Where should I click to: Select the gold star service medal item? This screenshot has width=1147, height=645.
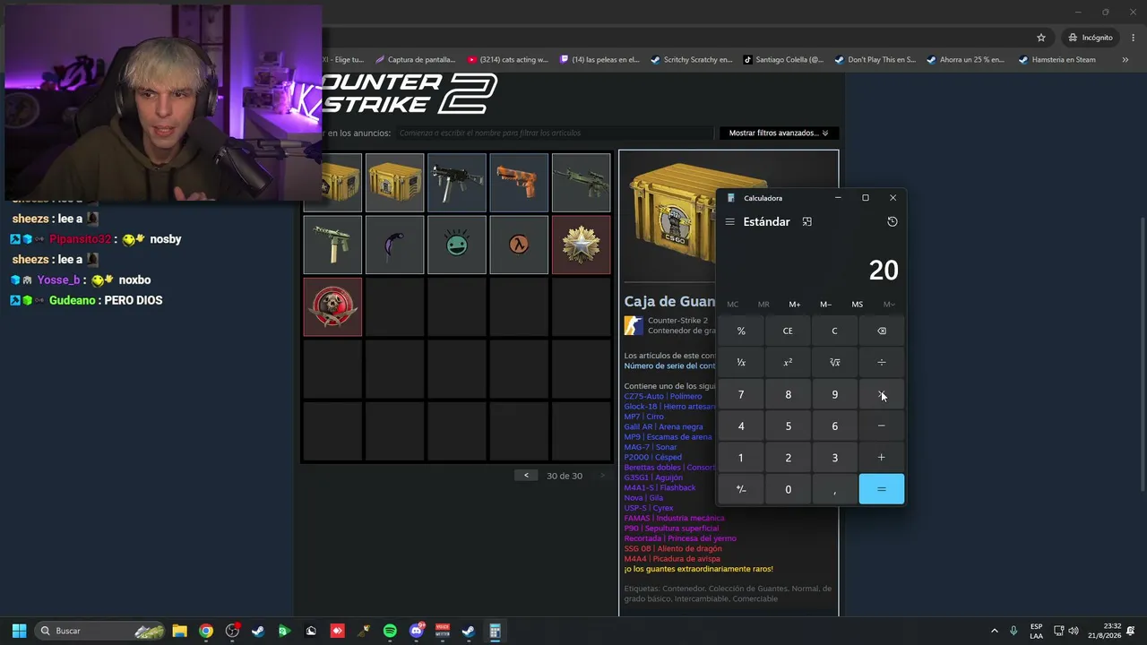(x=582, y=245)
